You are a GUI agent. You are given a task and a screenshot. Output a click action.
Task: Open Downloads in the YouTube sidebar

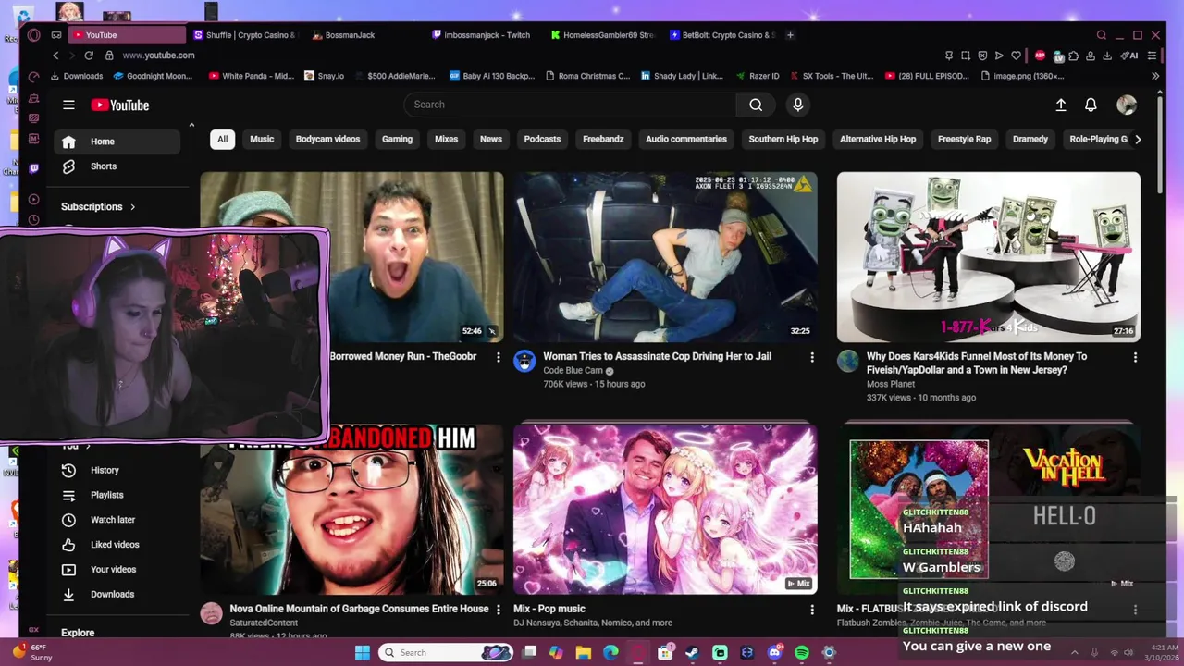tap(116, 594)
